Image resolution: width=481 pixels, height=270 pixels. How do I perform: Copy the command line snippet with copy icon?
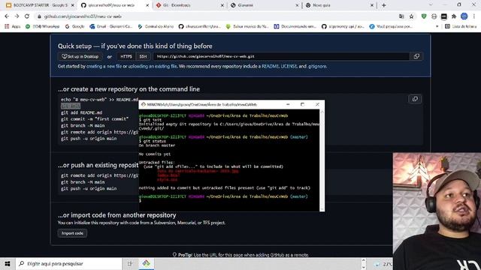click(415, 99)
